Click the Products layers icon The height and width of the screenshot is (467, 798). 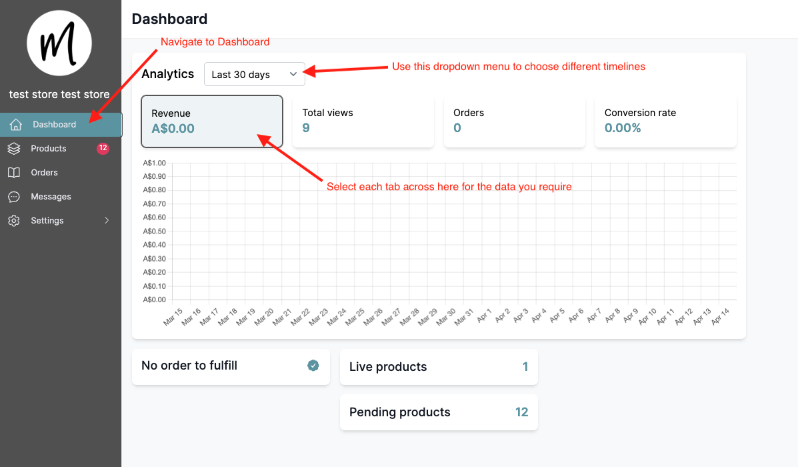(x=14, y=149)
